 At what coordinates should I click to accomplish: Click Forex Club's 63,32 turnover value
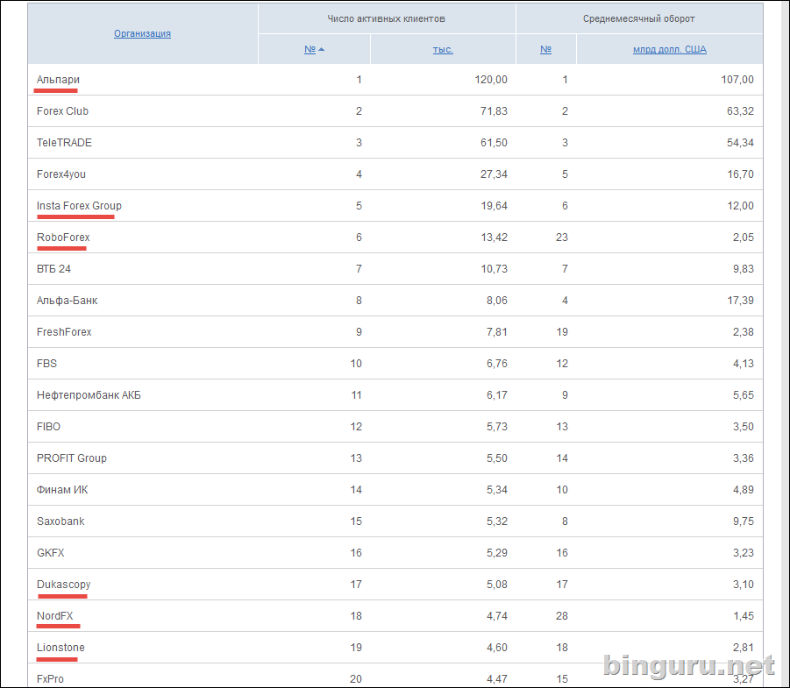740,111
